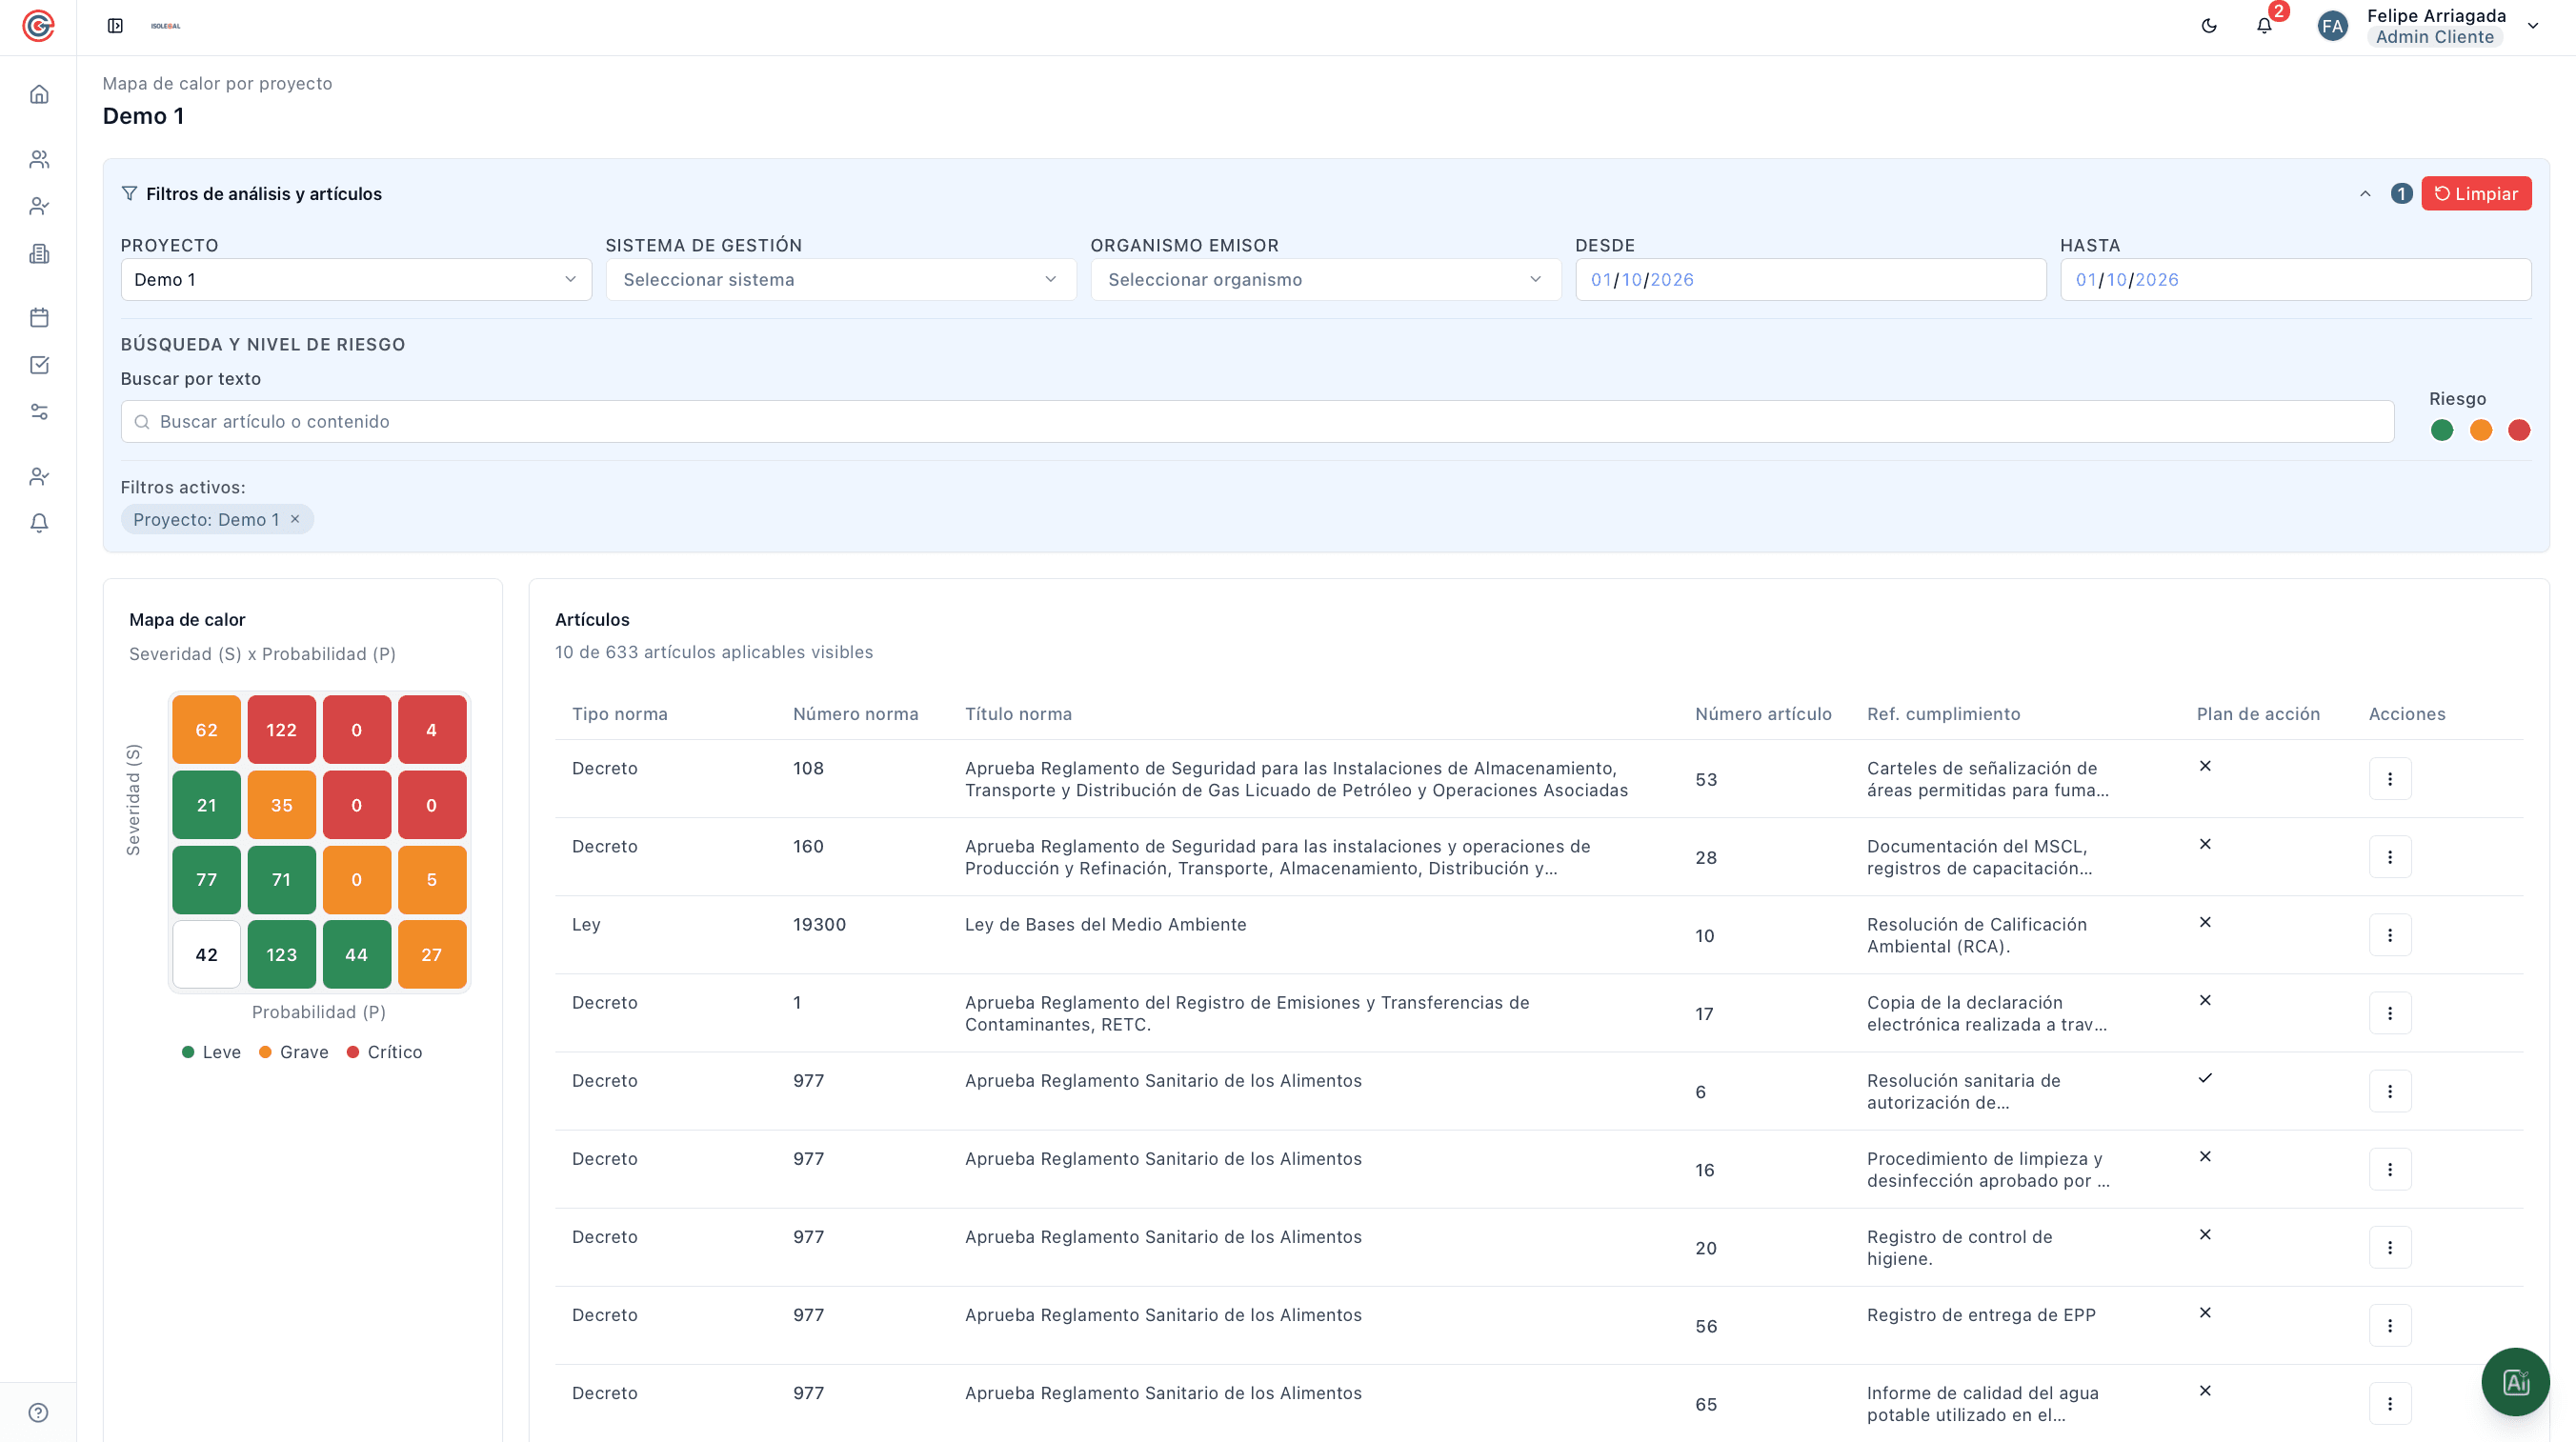This screenshot has height=1442, width=2576.
Task: Select heat map cell with value 42
Action: click(x=207, y=955)
